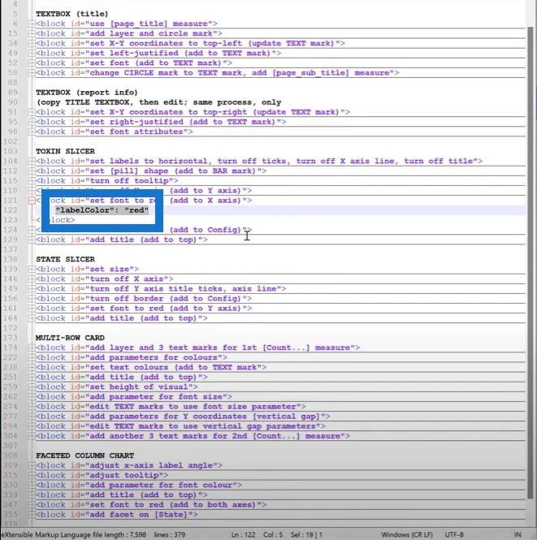Click the 'STATE SLICER' heading line
537x540 pixels.
[x=66, y=259]
